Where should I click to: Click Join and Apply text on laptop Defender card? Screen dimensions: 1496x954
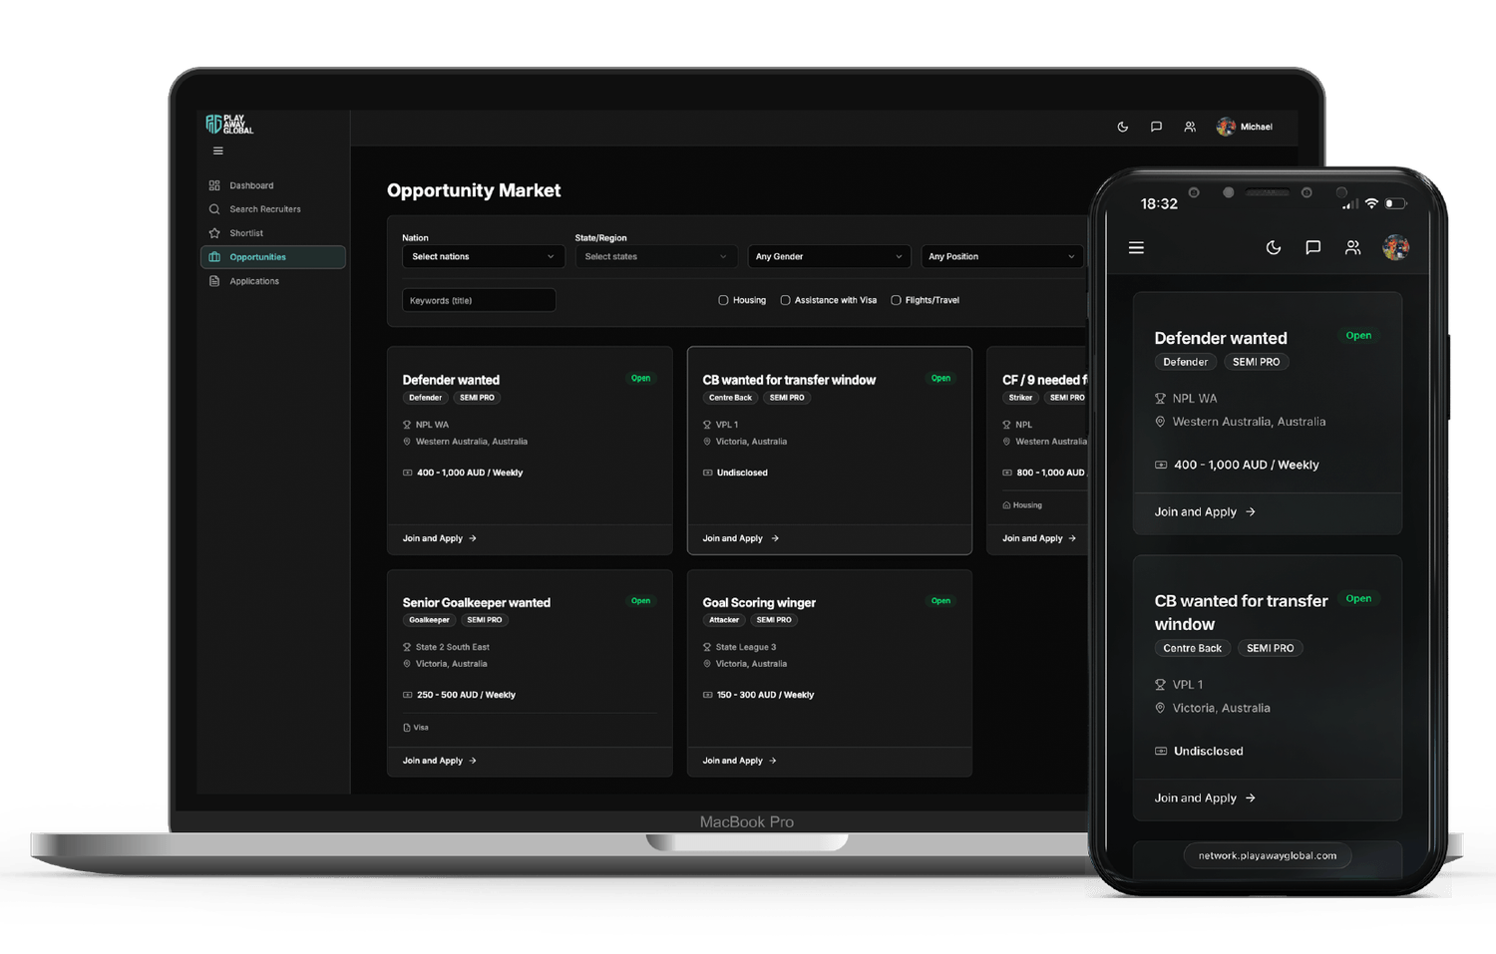tap(433, 538)
